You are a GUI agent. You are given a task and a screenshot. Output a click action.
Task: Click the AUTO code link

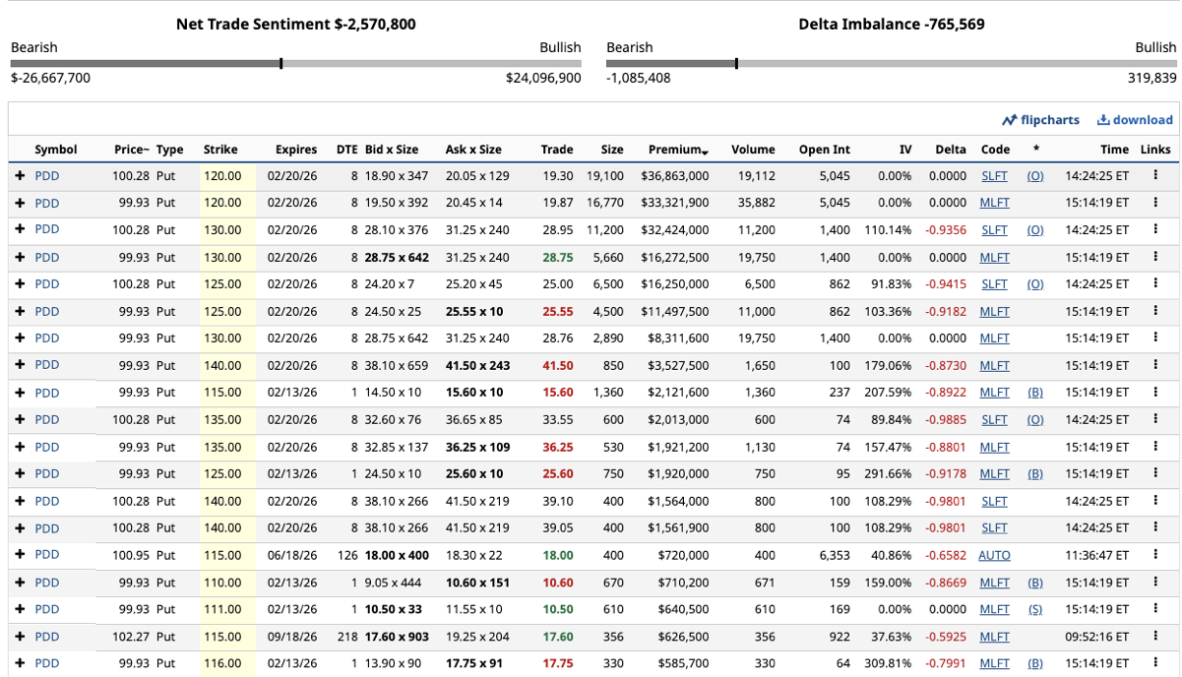(x=994, y=555)
